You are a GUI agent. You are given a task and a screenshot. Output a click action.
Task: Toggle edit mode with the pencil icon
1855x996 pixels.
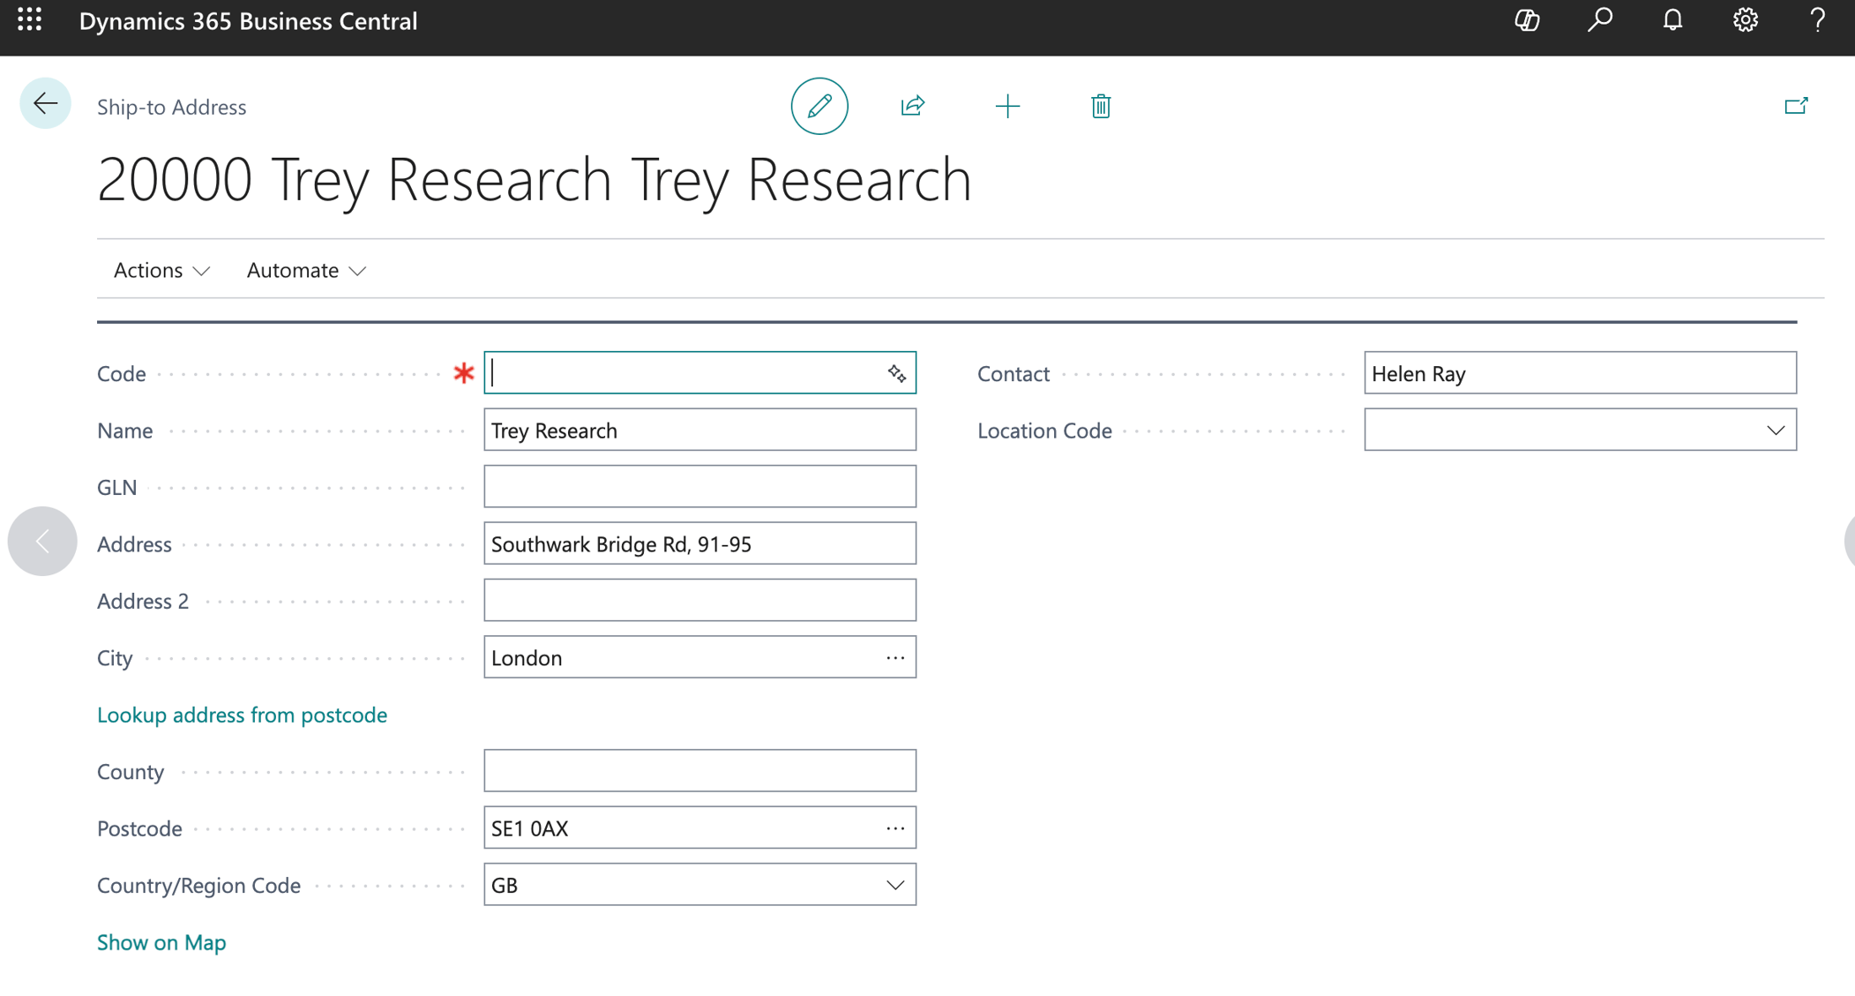(x=819, y=106)
